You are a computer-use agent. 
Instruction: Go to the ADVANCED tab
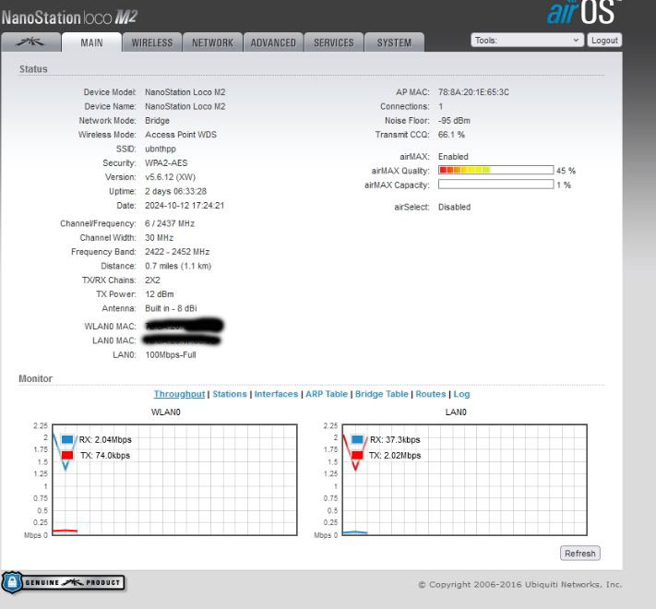(x=274, y=42)
